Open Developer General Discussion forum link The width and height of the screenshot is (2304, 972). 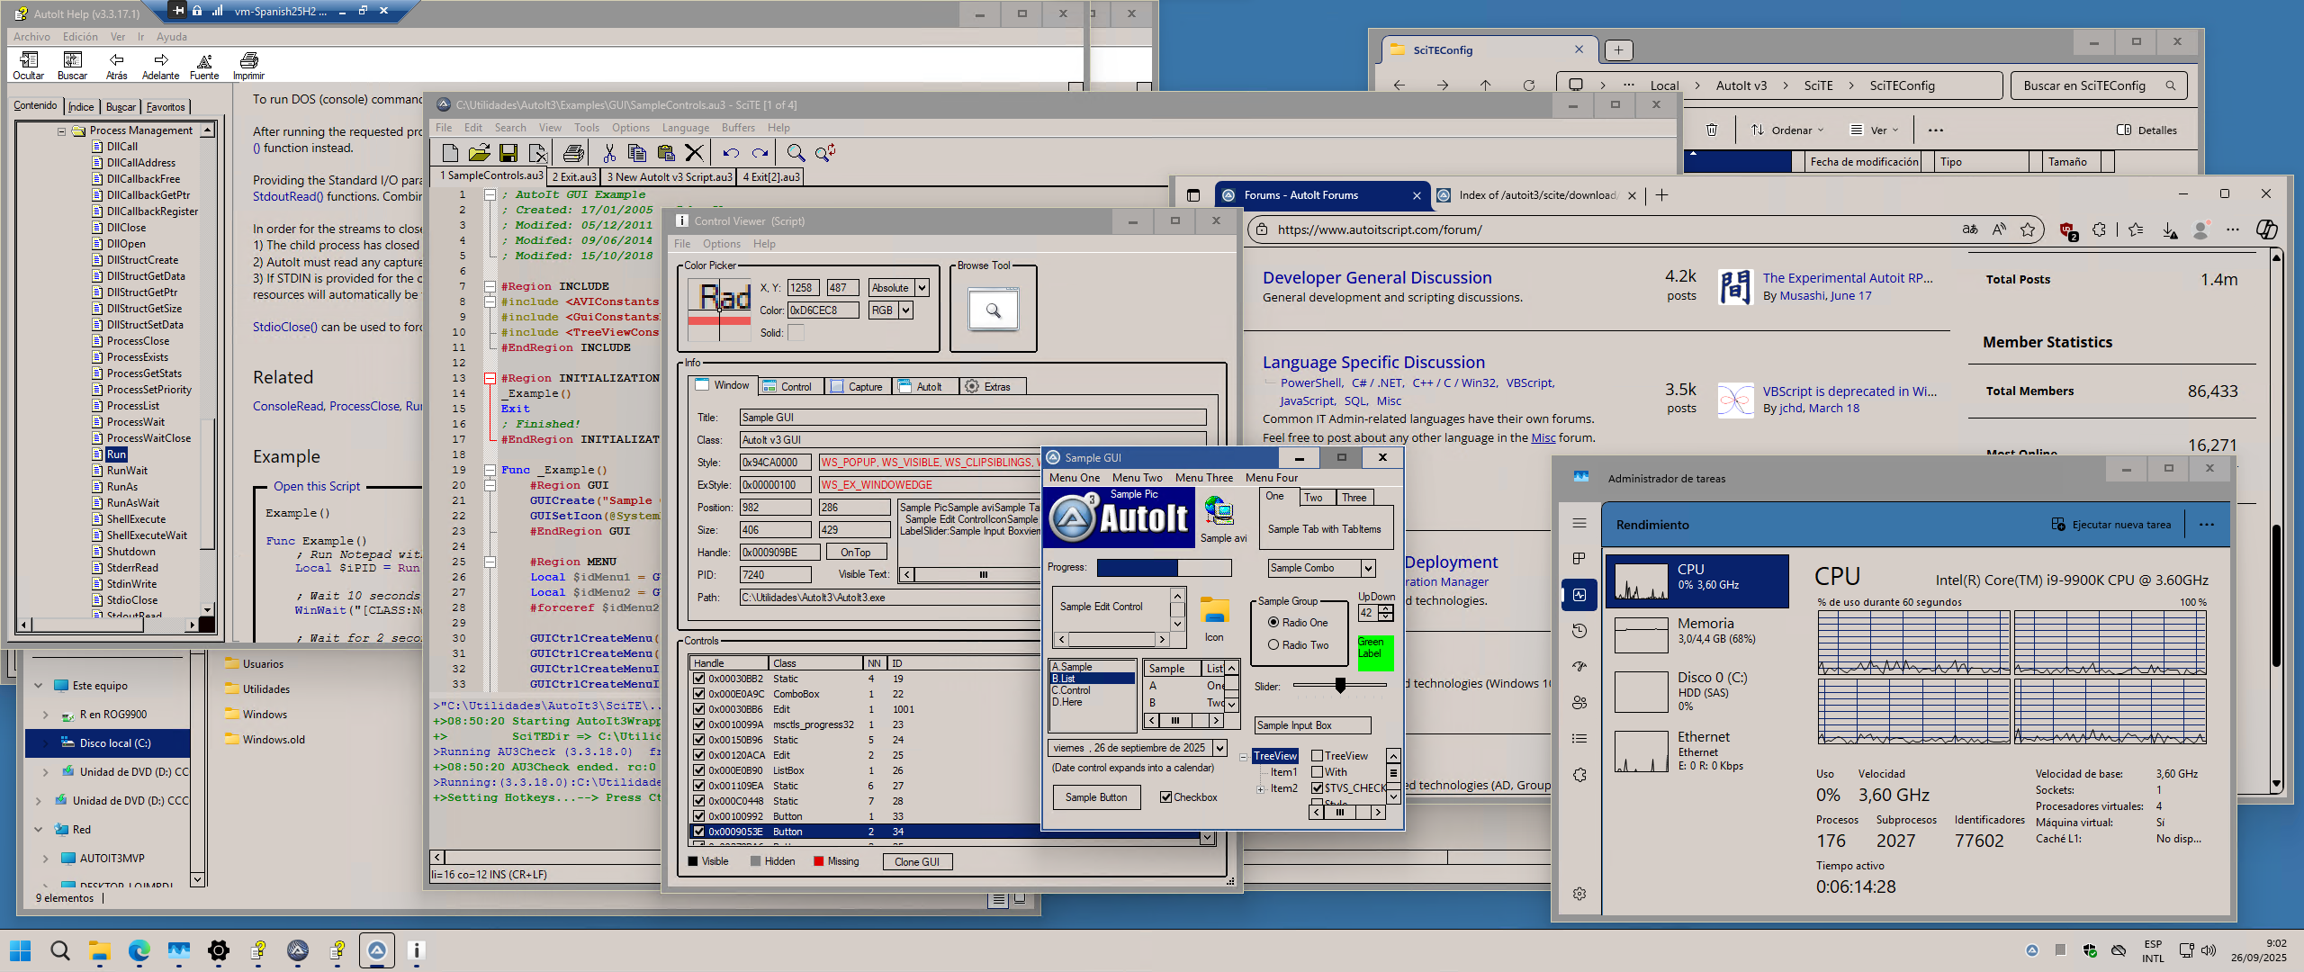tap(1376, 278)
